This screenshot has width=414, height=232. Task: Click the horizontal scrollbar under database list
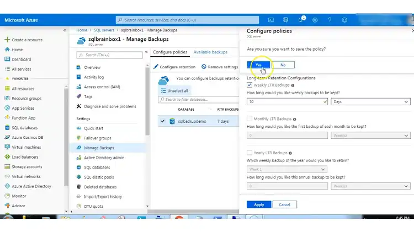(193, 212)
